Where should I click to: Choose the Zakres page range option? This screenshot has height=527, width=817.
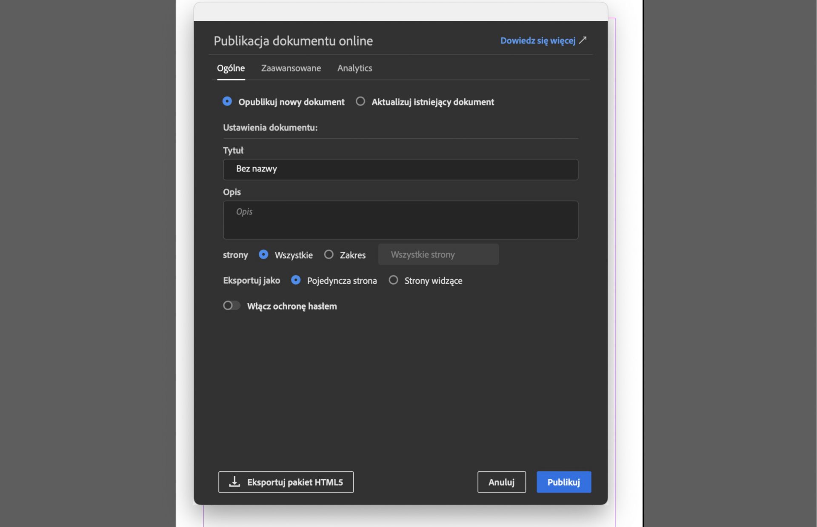pos(329,255)
